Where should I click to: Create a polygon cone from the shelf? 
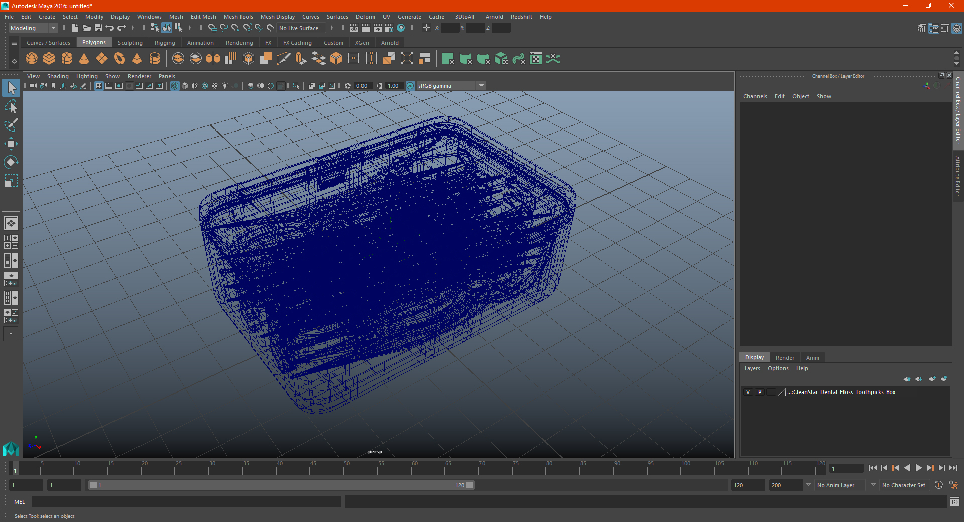click(84, 59)
